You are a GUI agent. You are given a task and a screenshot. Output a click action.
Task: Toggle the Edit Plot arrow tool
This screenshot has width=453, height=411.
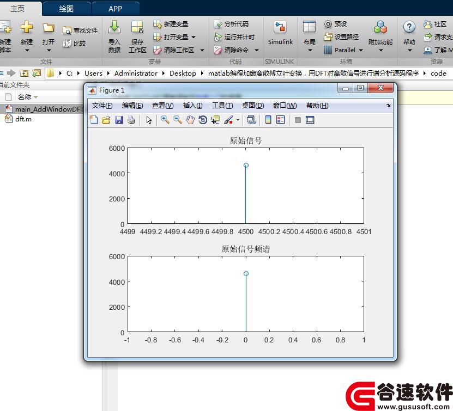[x=149, y=120]
